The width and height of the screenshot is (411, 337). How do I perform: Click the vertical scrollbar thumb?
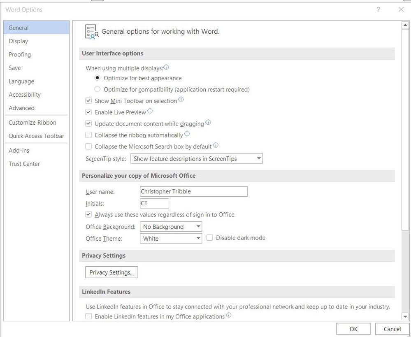[405, 130]
